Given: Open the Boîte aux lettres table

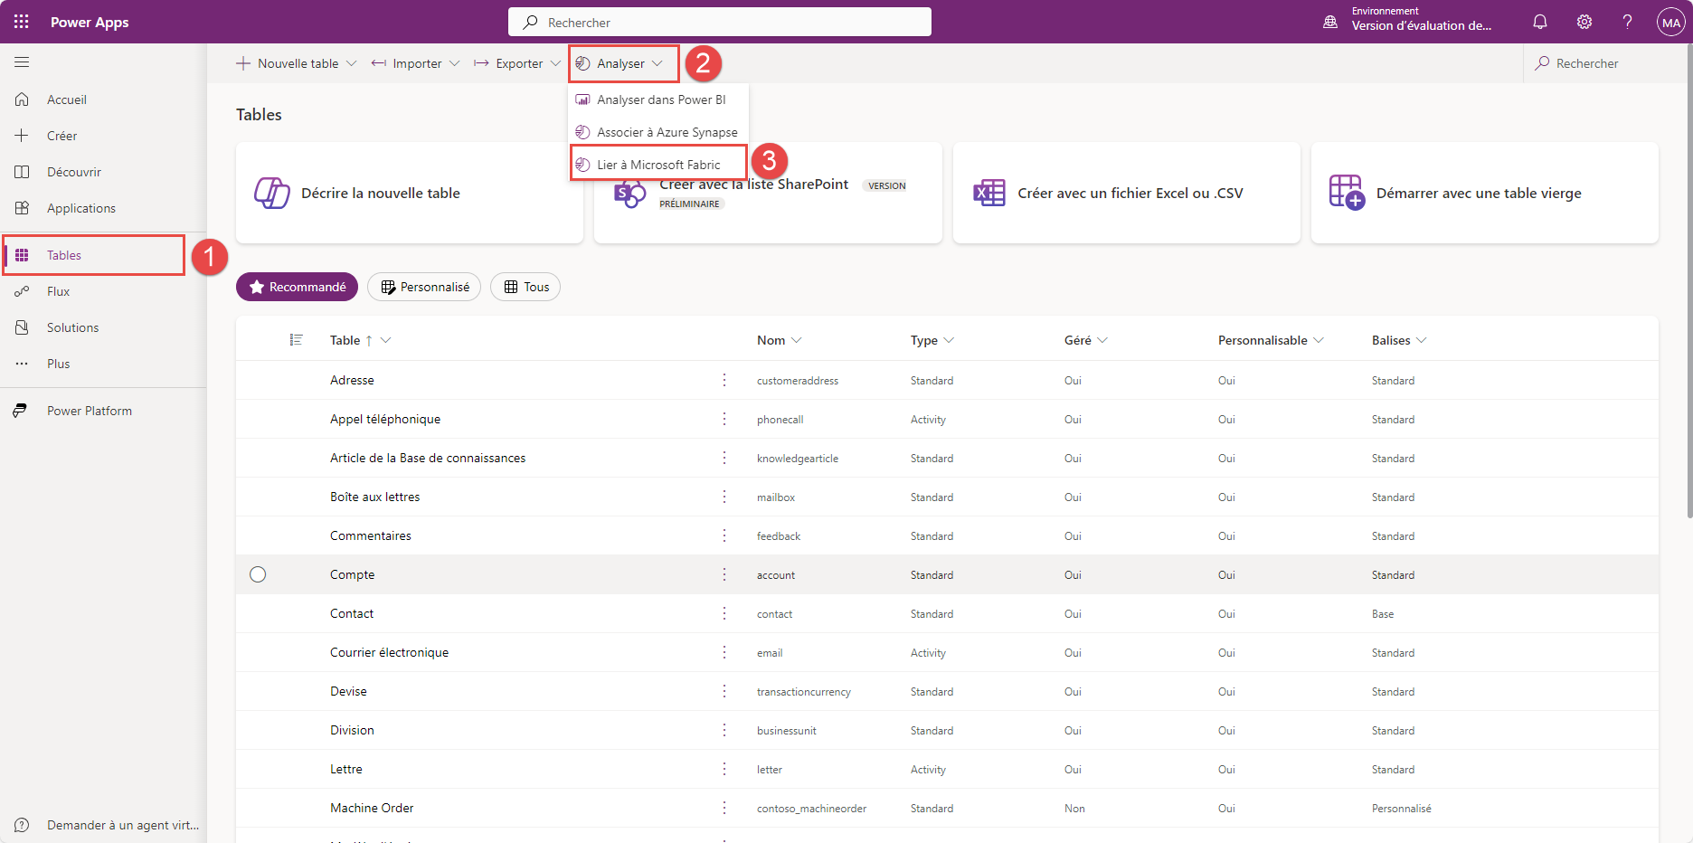Looking at the screenshot, I should click(374, 497).
